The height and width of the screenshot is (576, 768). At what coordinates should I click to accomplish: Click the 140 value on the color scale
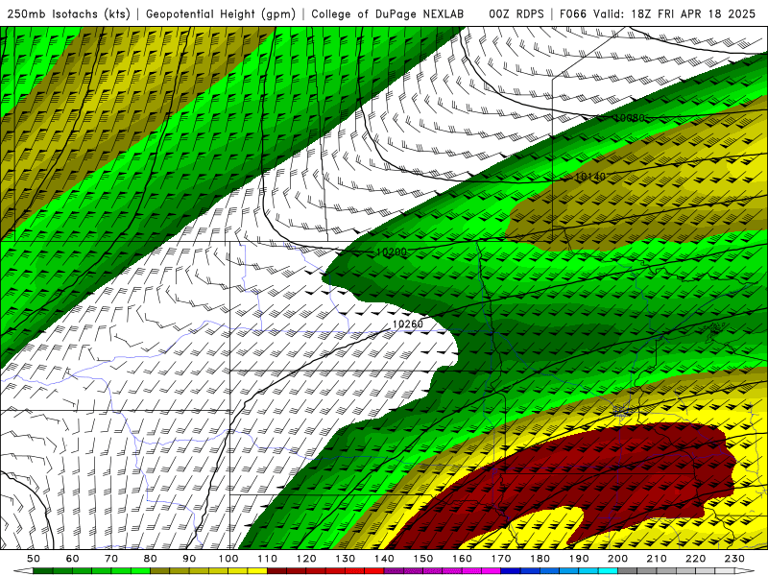click(384, 559)
